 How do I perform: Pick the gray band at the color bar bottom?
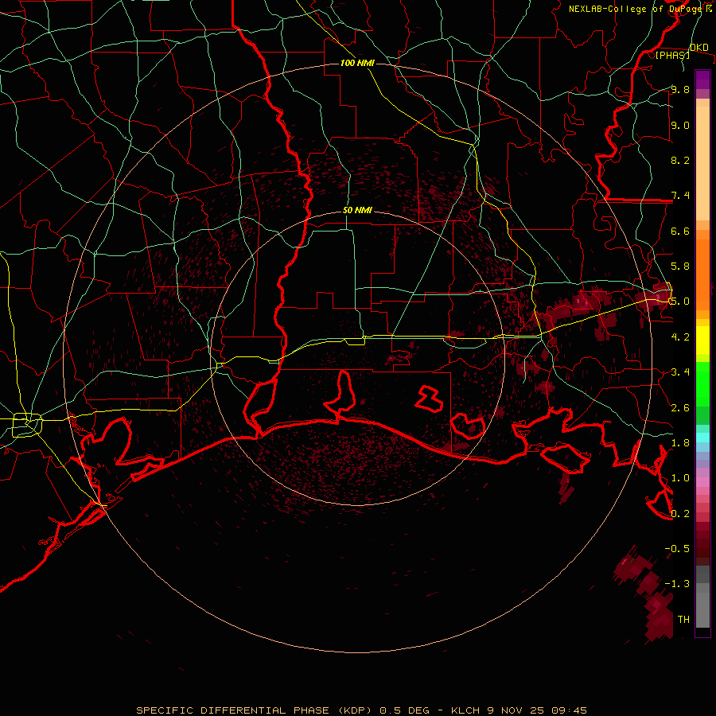(x=702, y=609)
